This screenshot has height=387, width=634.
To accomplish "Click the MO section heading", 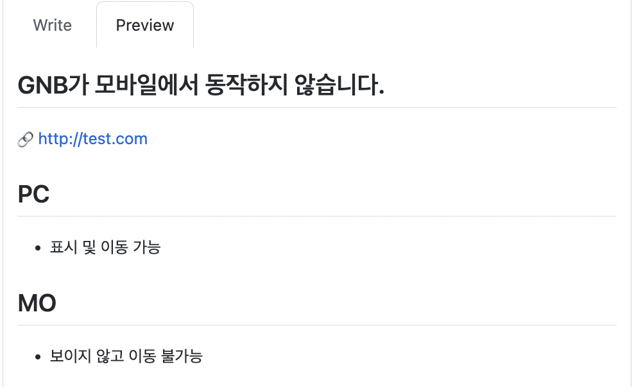I will click(x=37, y=302).
